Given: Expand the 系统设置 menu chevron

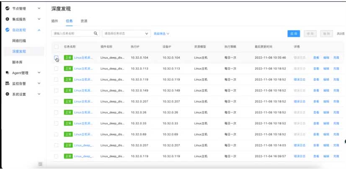Looking at the screenshot, I should coord(39,94).
